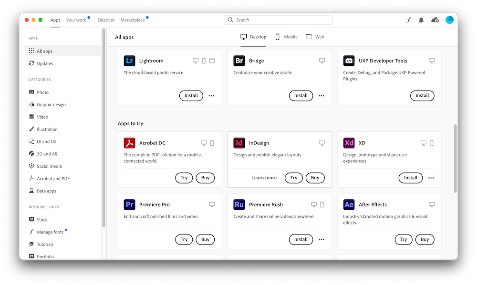The height and width of the screenshot is (285, 477).
Task: Click the Bridge app icon
Action: click(239, 61)
